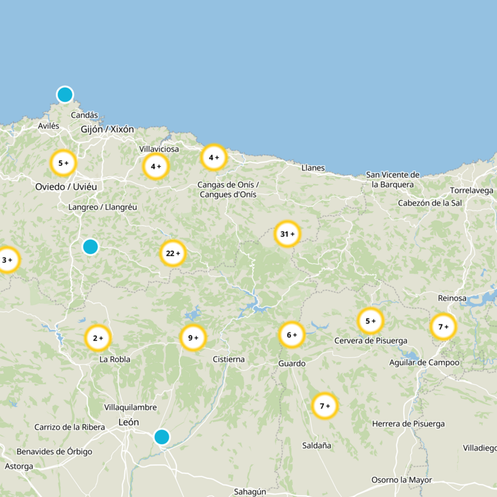
Task: Expand the 7+ cluster above Saldaña
Action: click(324, 406)
